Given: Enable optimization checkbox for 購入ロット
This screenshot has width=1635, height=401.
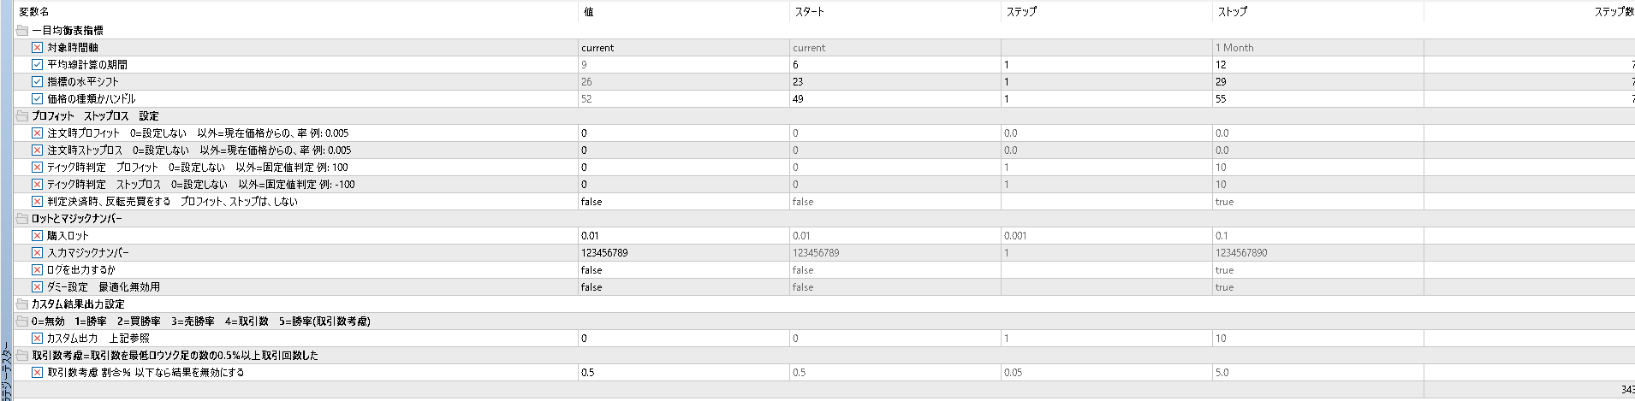Looking at the screenshot, I should [x=37, y=236].
